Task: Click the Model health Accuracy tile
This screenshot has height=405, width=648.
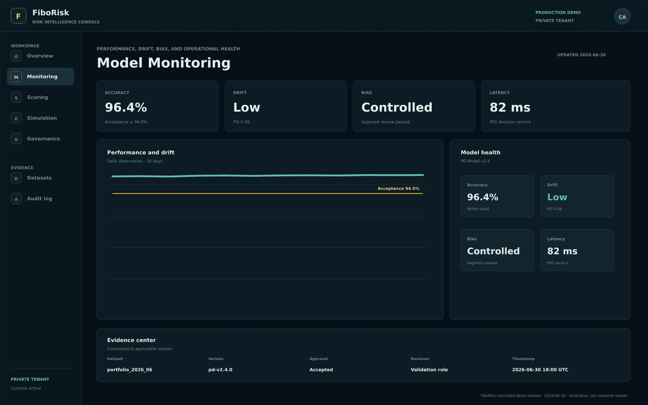Action: pos(497,196)
